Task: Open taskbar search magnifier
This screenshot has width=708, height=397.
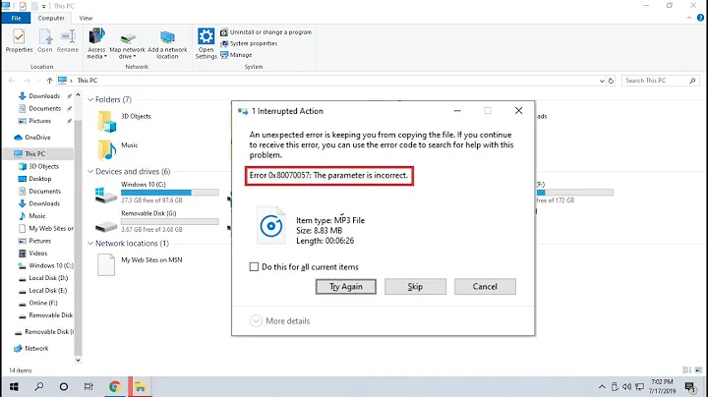Action: (x=39, y=386)
